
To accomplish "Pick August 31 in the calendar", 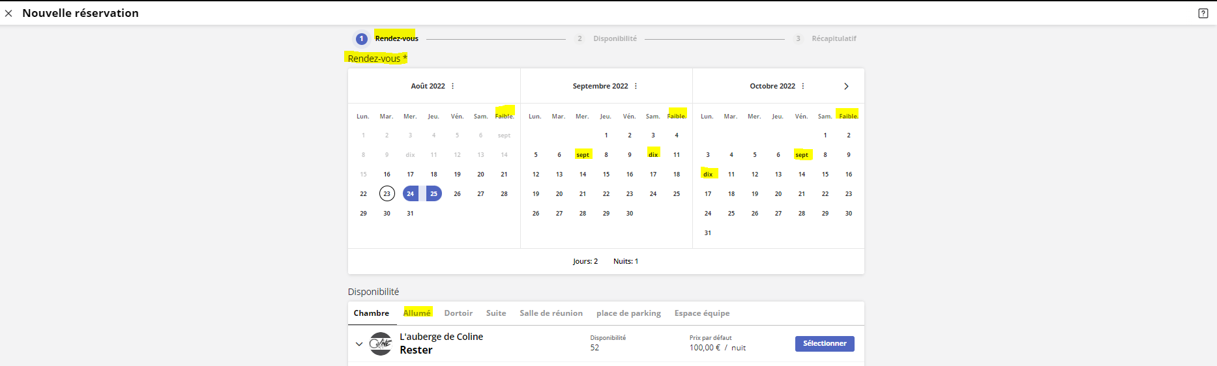I will click(411, 213).
